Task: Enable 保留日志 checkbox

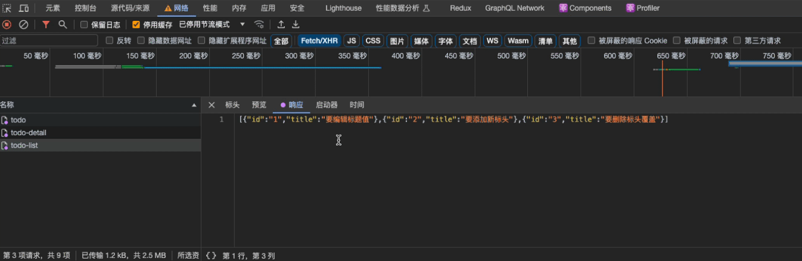Action: point(84,24)
